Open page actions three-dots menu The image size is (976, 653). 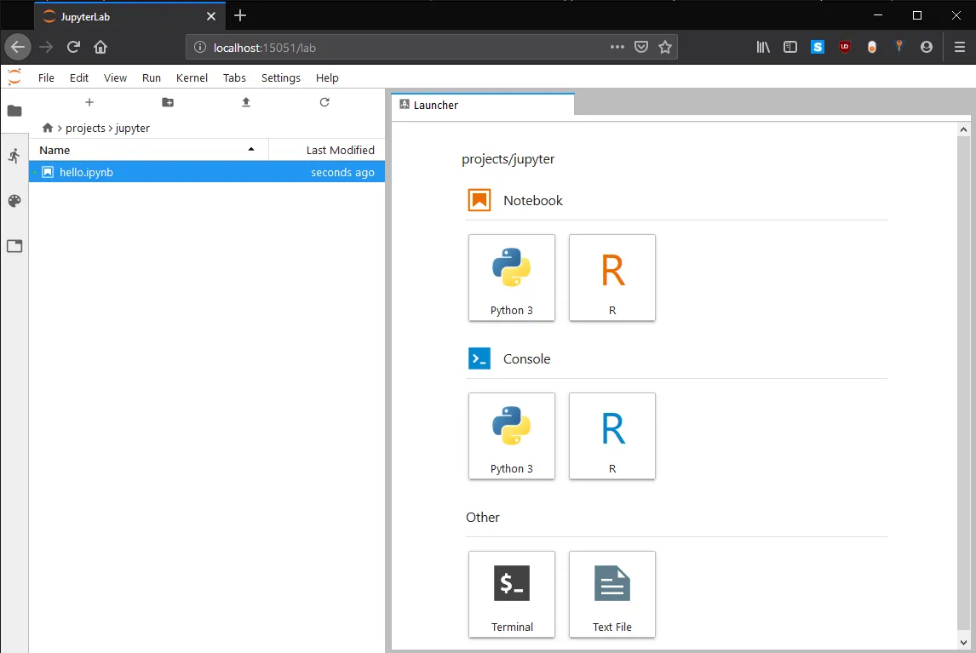pyautogui.click(x=617, y=47)
